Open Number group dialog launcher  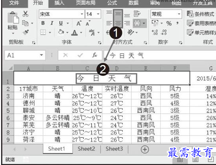180,43
